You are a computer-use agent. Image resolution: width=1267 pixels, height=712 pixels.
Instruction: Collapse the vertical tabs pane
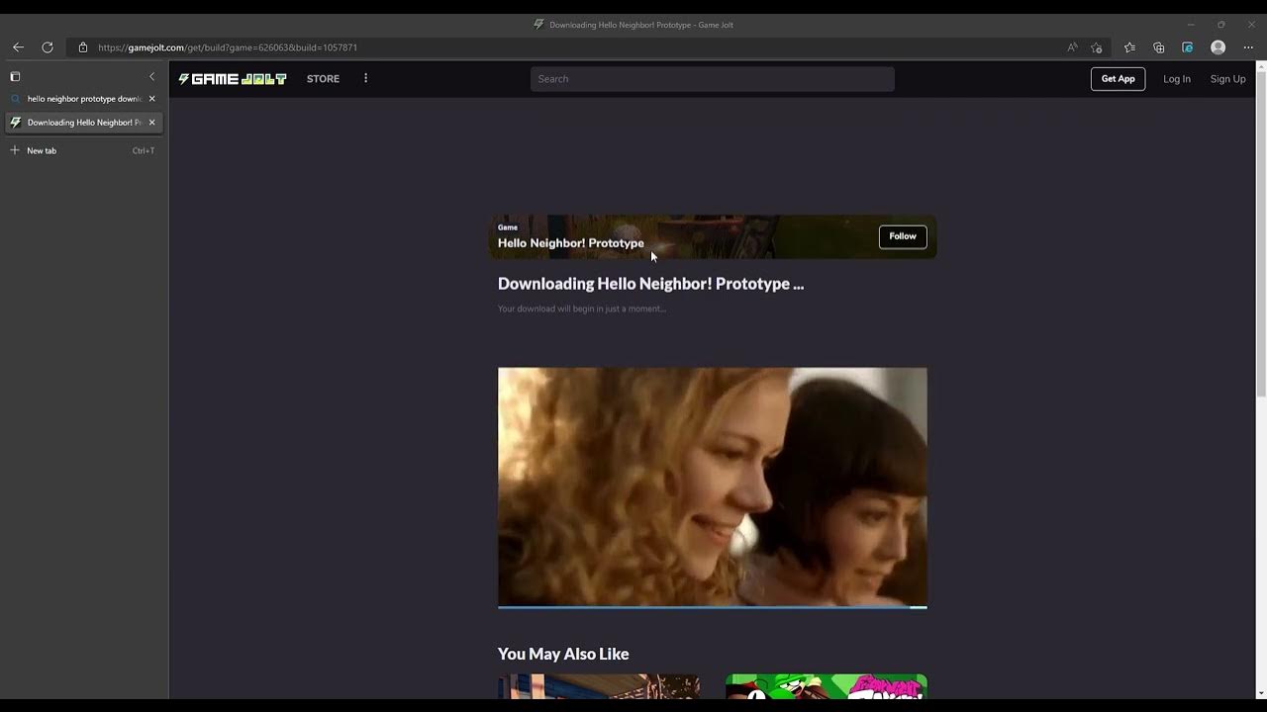pyautogui.click(x=151, y=76)
